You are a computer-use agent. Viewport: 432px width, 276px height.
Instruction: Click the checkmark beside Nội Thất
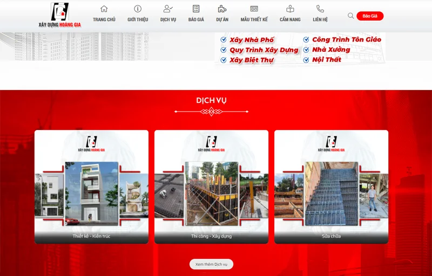click(306, 60)
